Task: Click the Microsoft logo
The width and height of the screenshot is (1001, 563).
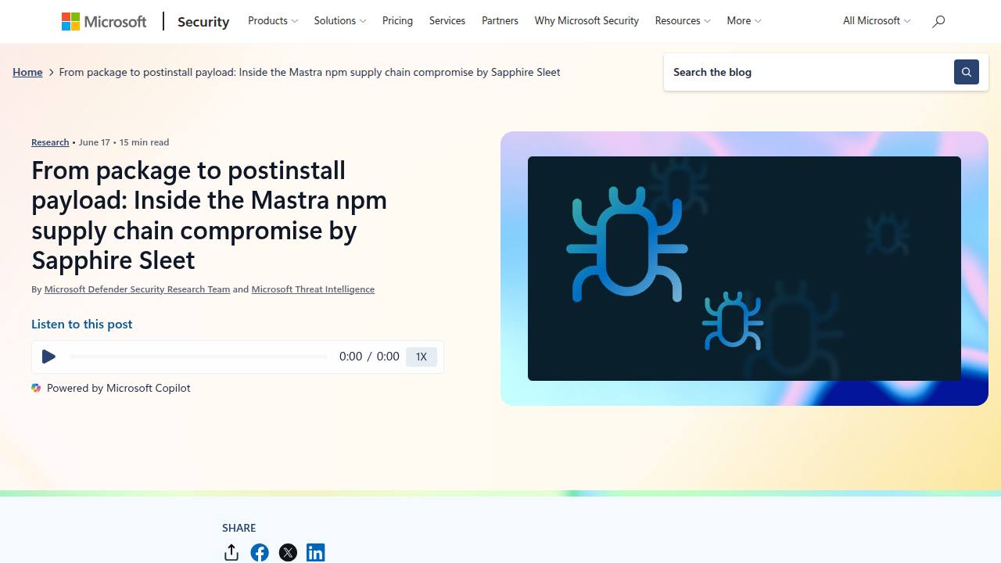Action: (x=104, y=21)
